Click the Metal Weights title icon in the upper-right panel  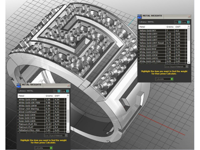coord(140,17)
